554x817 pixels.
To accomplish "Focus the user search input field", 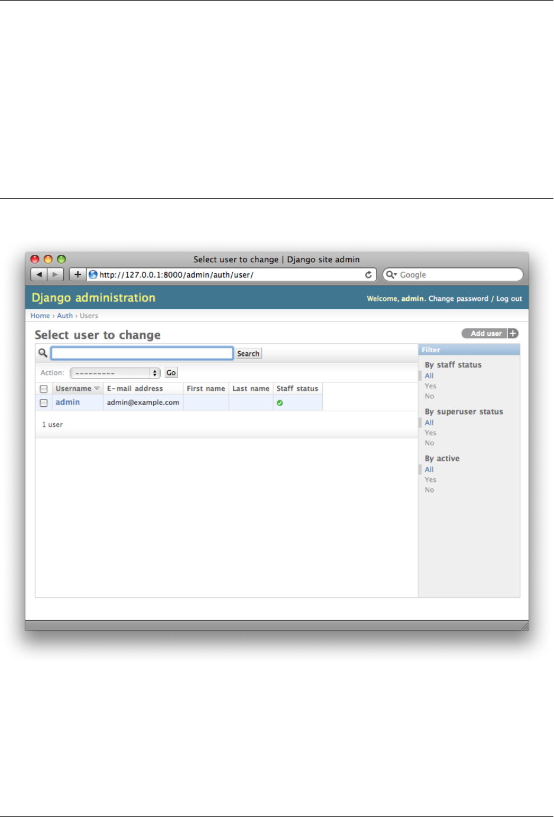I will click(x=142, y=353).
